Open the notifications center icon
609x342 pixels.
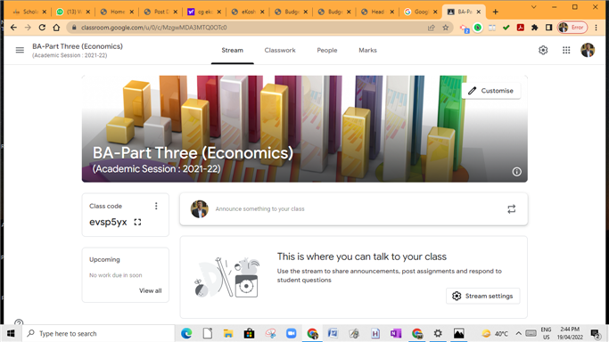(596, 333)
